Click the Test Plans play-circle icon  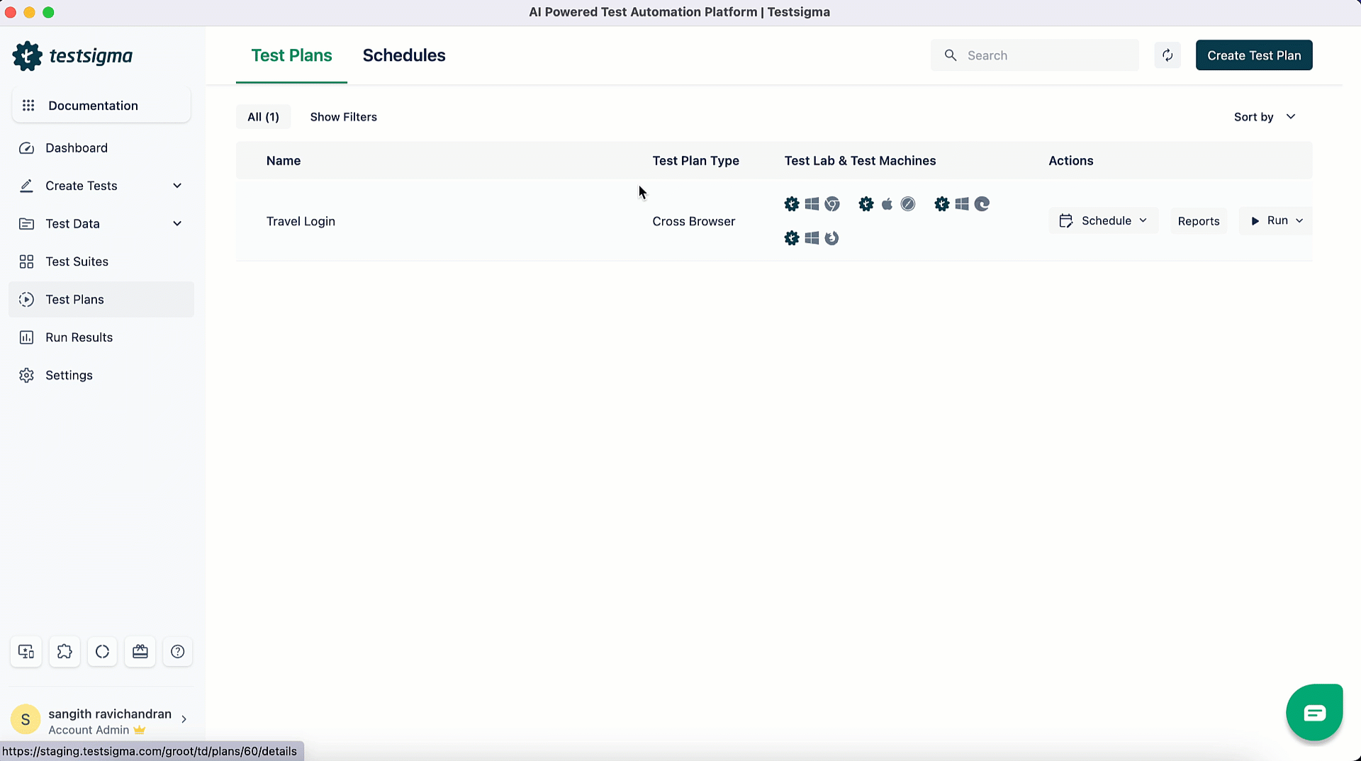26,300
